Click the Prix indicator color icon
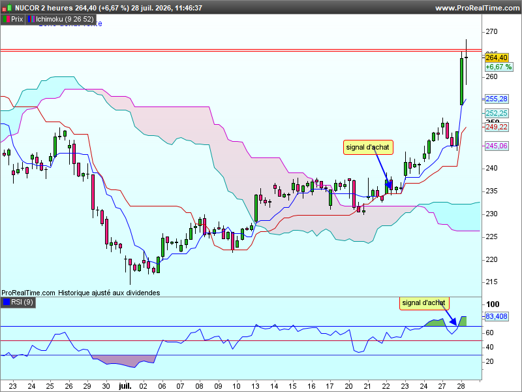522x392 pixels. [7, 19]
